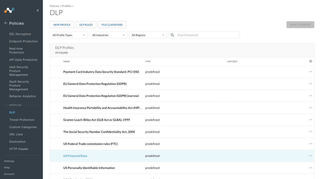Viewport: 321px width, 179px height.
Task: Open FILE CLASSIFIERS
Action: pyautogui.click(x=112, y=25)
